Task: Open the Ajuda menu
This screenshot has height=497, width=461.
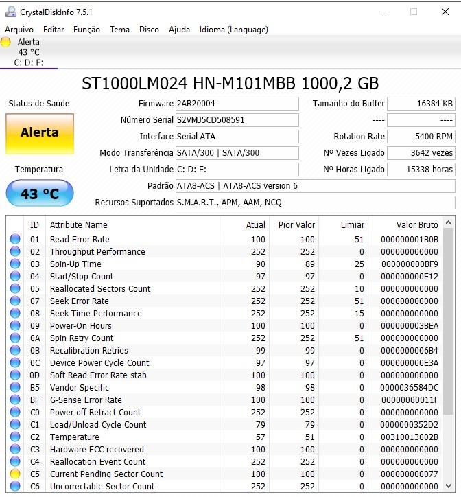Action: point(179,30)
